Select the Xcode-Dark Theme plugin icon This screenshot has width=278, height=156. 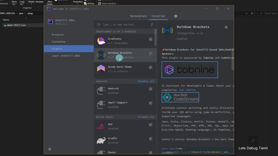pos(101,69)
